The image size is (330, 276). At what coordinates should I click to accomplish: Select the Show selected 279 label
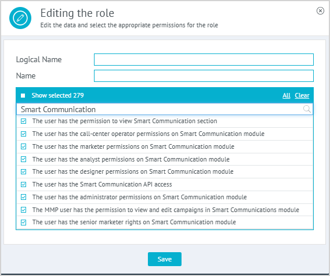point(57,95)
